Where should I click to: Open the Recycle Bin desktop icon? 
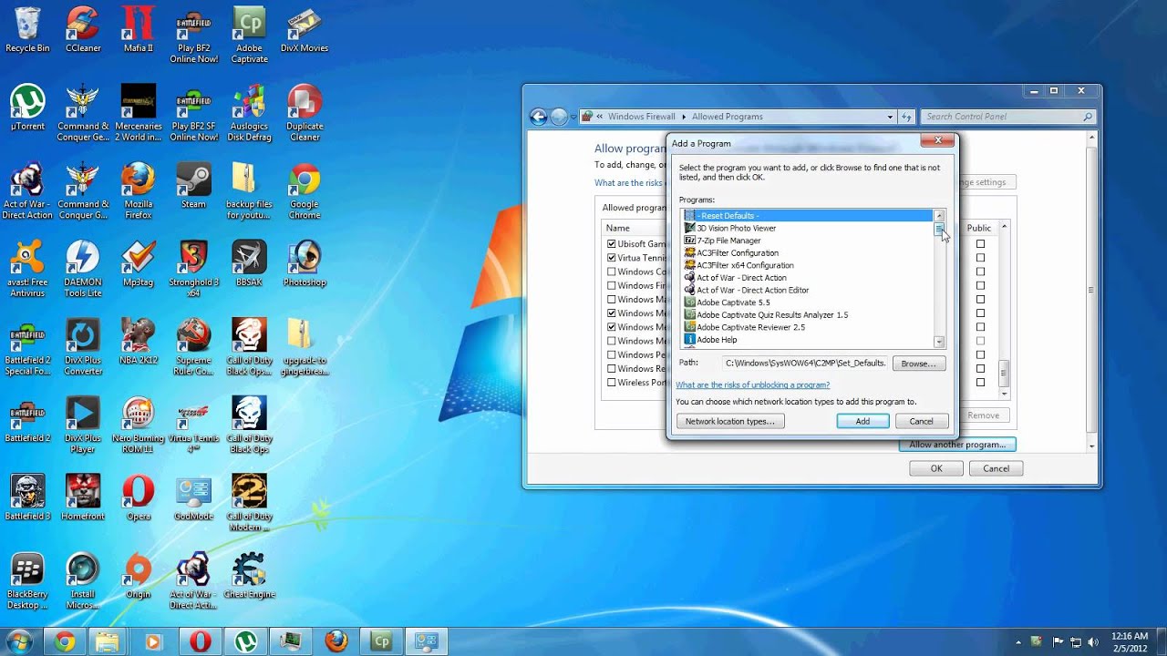(x=27, y=29)
